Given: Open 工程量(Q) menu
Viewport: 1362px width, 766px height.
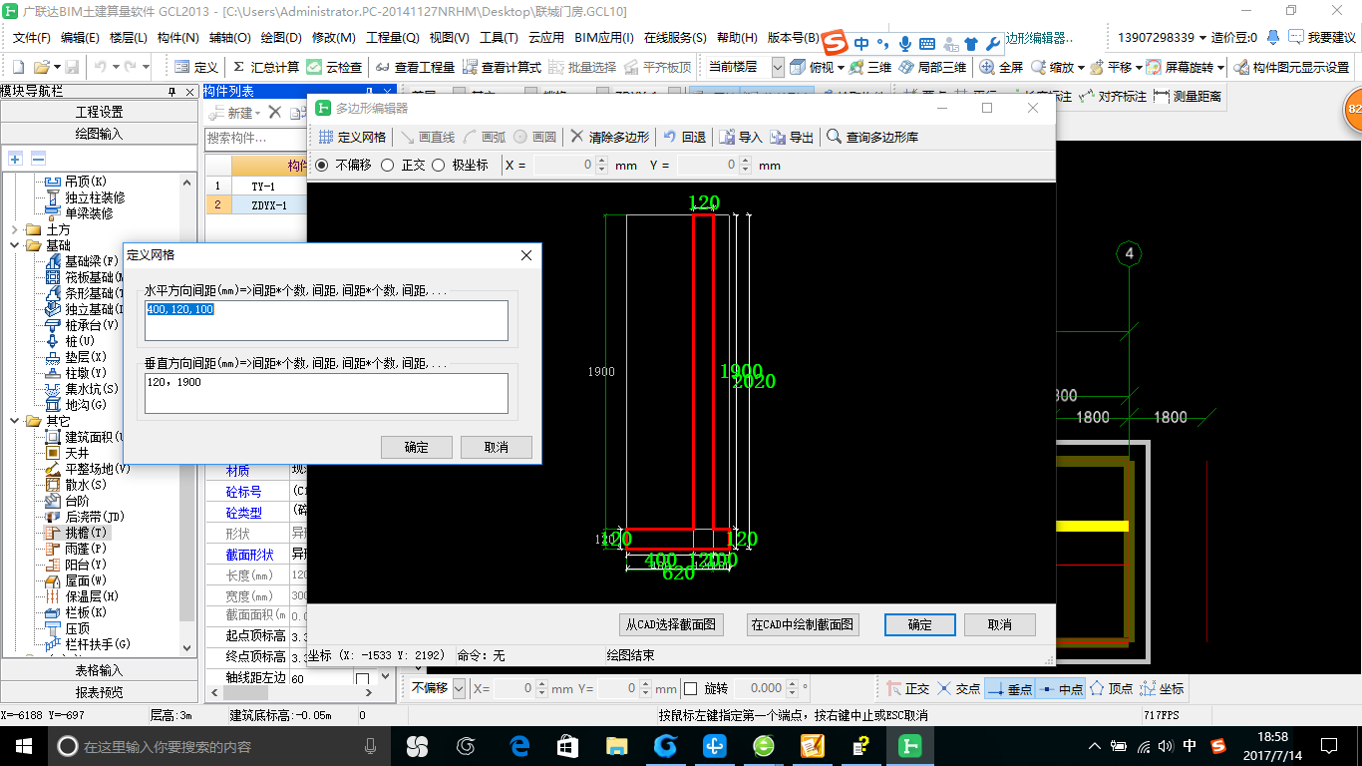Looking at the screenshot, I should [393, 38].
